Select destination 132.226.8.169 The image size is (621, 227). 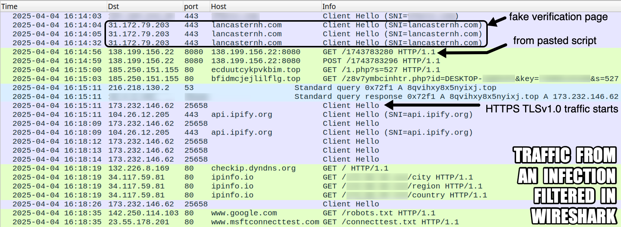(139, 168)
